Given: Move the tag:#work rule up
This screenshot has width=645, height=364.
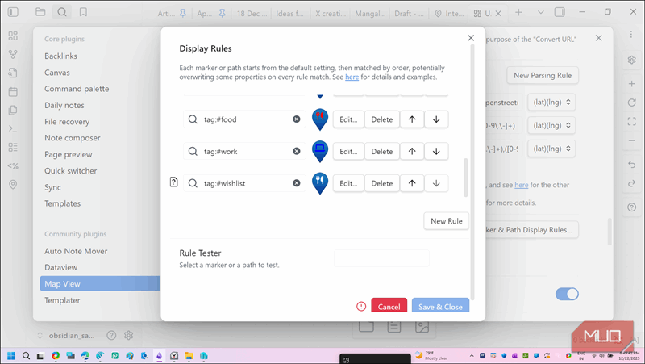Looking at the screenshot, I should pos(412,152).
